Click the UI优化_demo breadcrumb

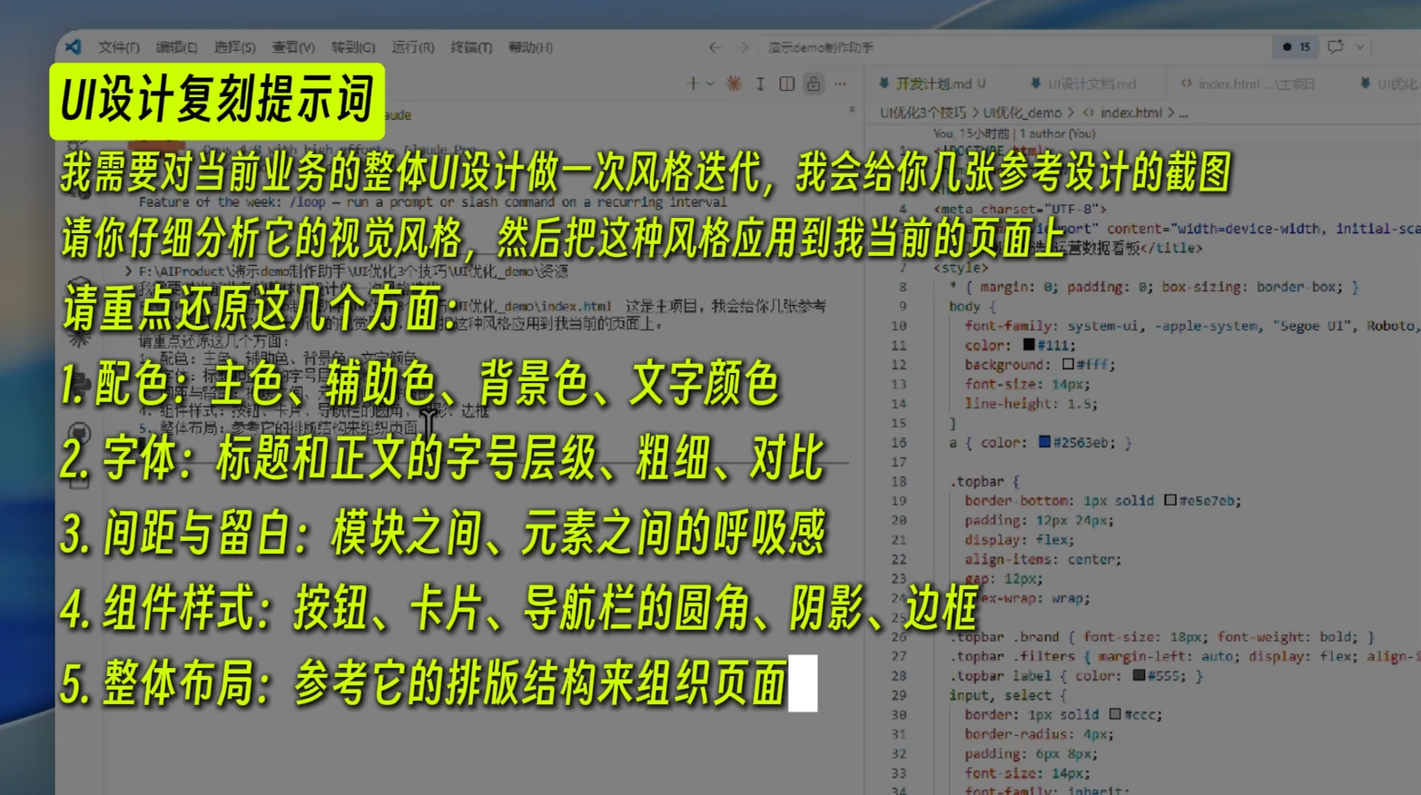pos(1022,113)
